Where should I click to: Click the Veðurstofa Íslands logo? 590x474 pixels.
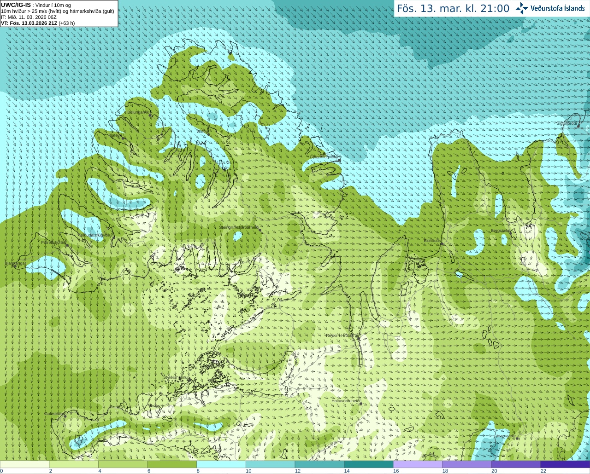[x=550, y=8]
